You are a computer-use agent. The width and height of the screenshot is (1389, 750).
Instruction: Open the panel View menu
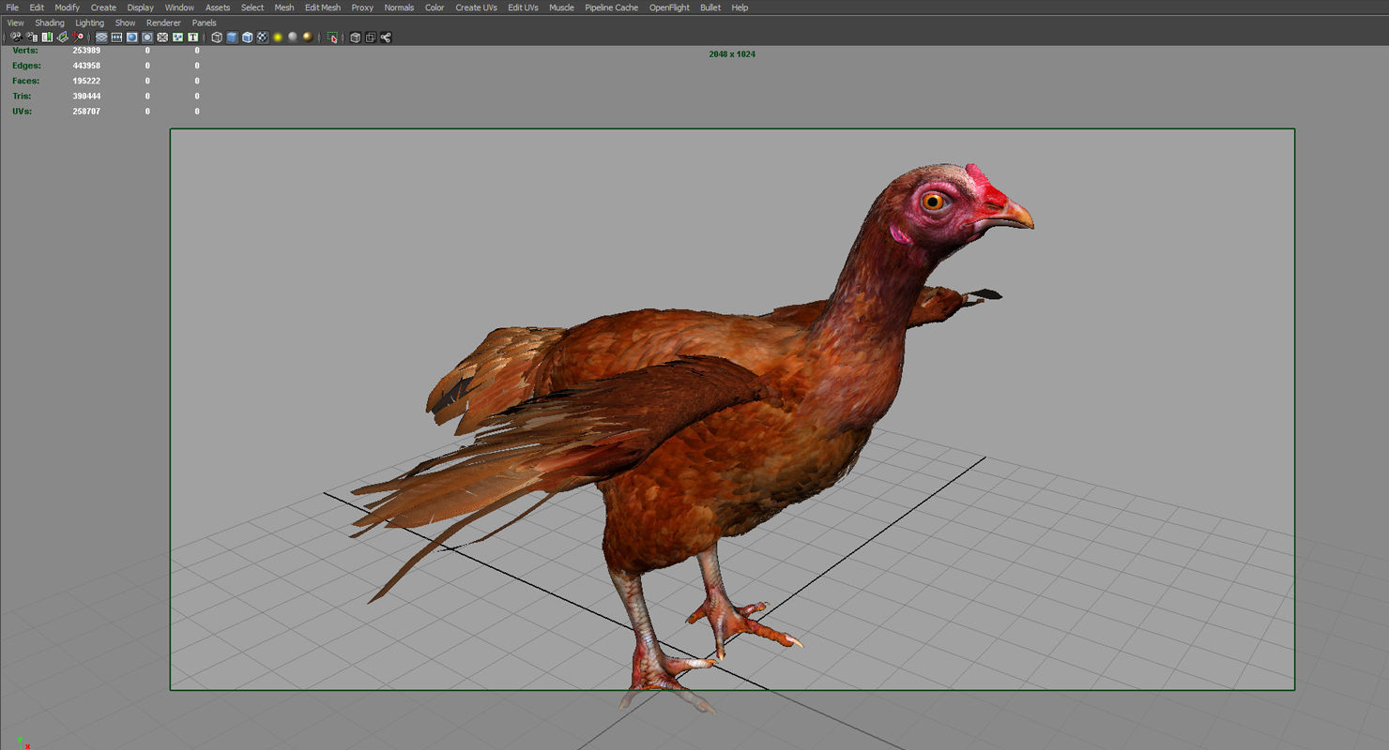[16, 22]
